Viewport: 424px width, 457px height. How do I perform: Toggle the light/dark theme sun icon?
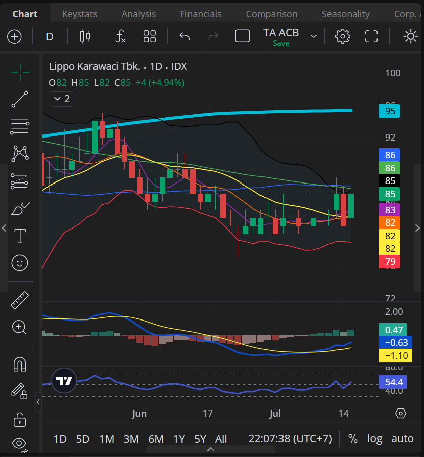(x=410, y=37)
